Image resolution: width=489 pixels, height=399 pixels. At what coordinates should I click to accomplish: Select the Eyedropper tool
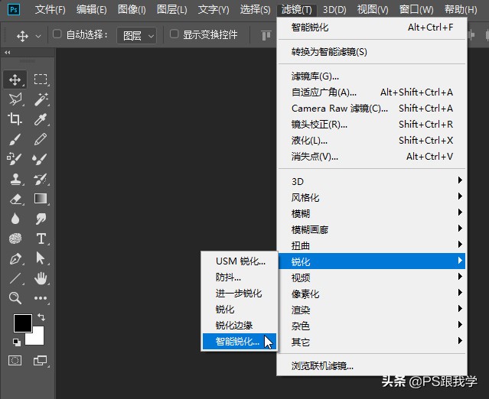coord(41,119)
